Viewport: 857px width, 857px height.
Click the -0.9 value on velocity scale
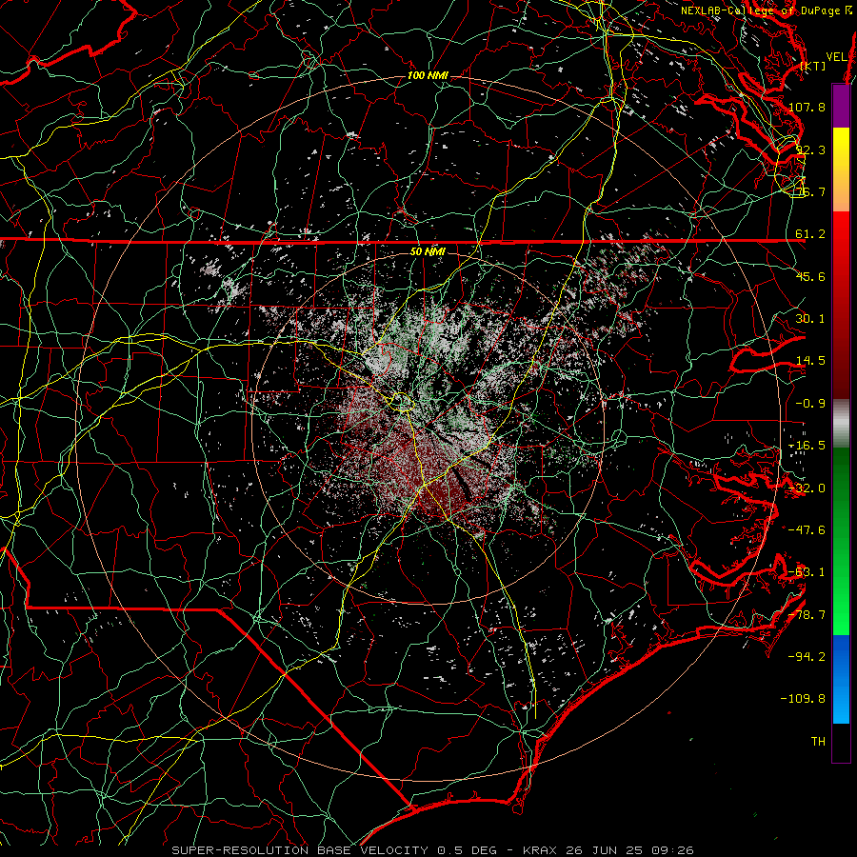(x=810, y=404)
